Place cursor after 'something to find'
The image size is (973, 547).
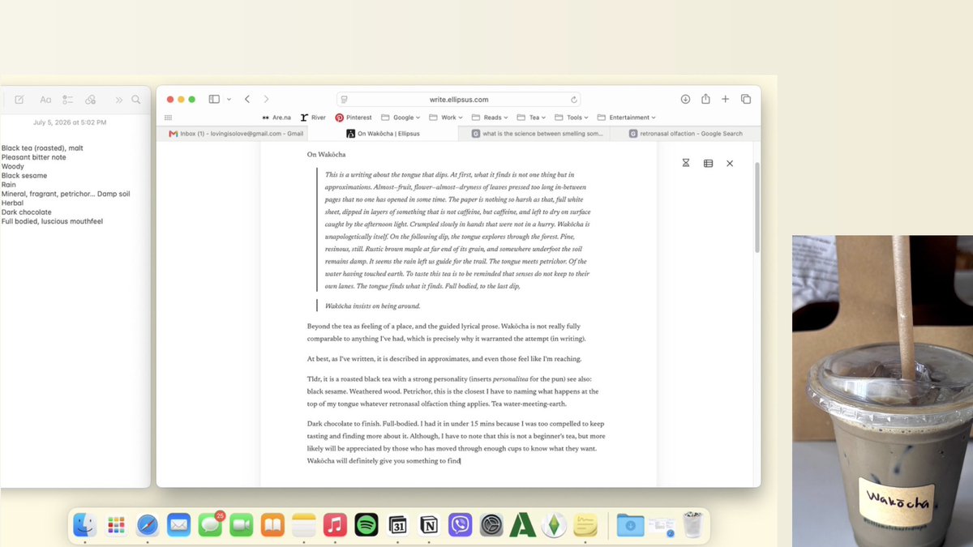click(x=461, y=461)
